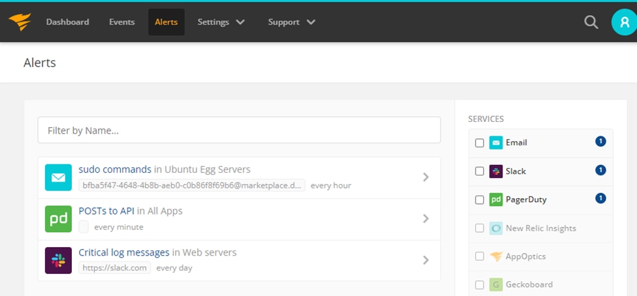Click the Geckoboard label text

pyautogui.click(x=529, y=285)
